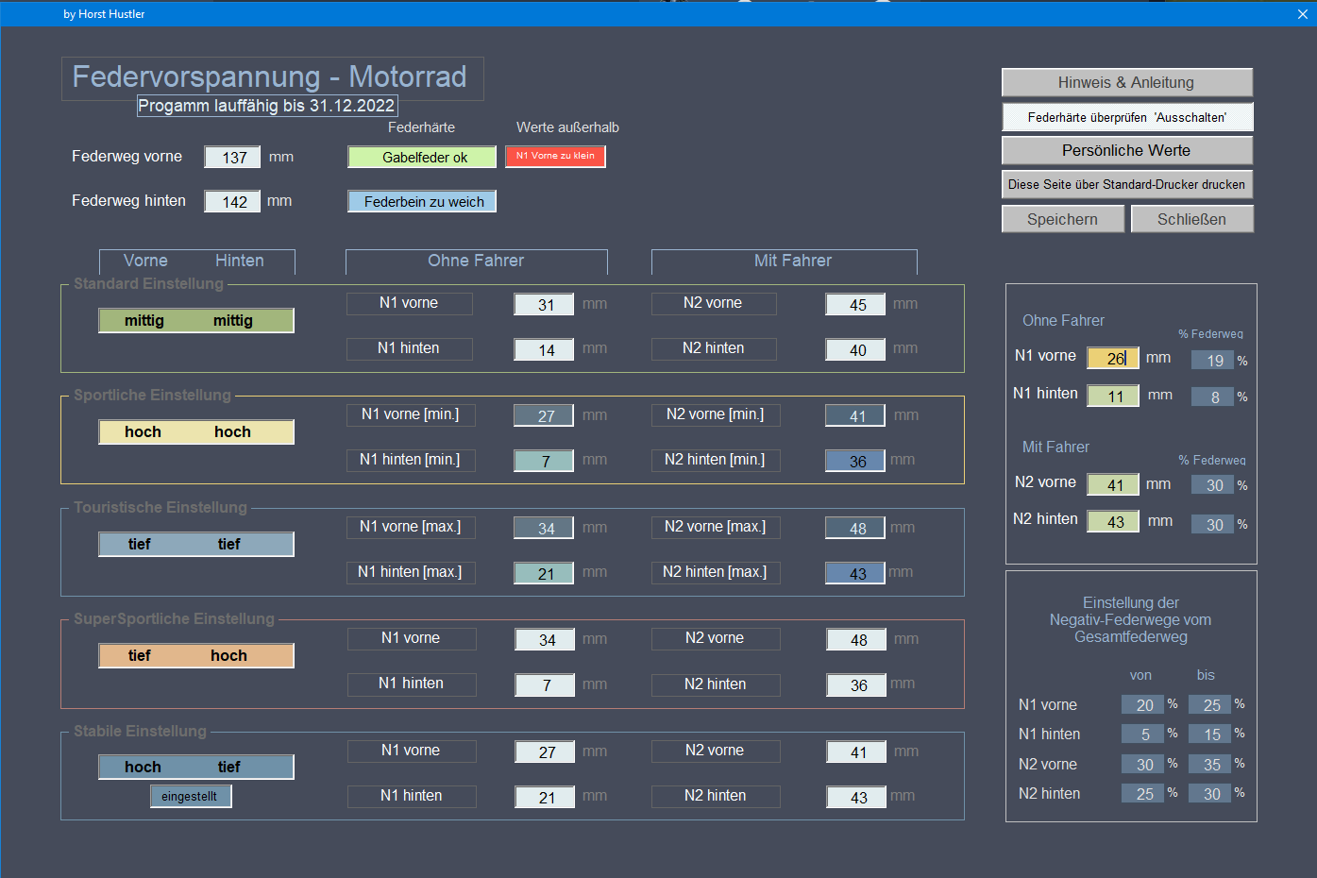Select the Stabile hoch tief setting

pos(195,768)
